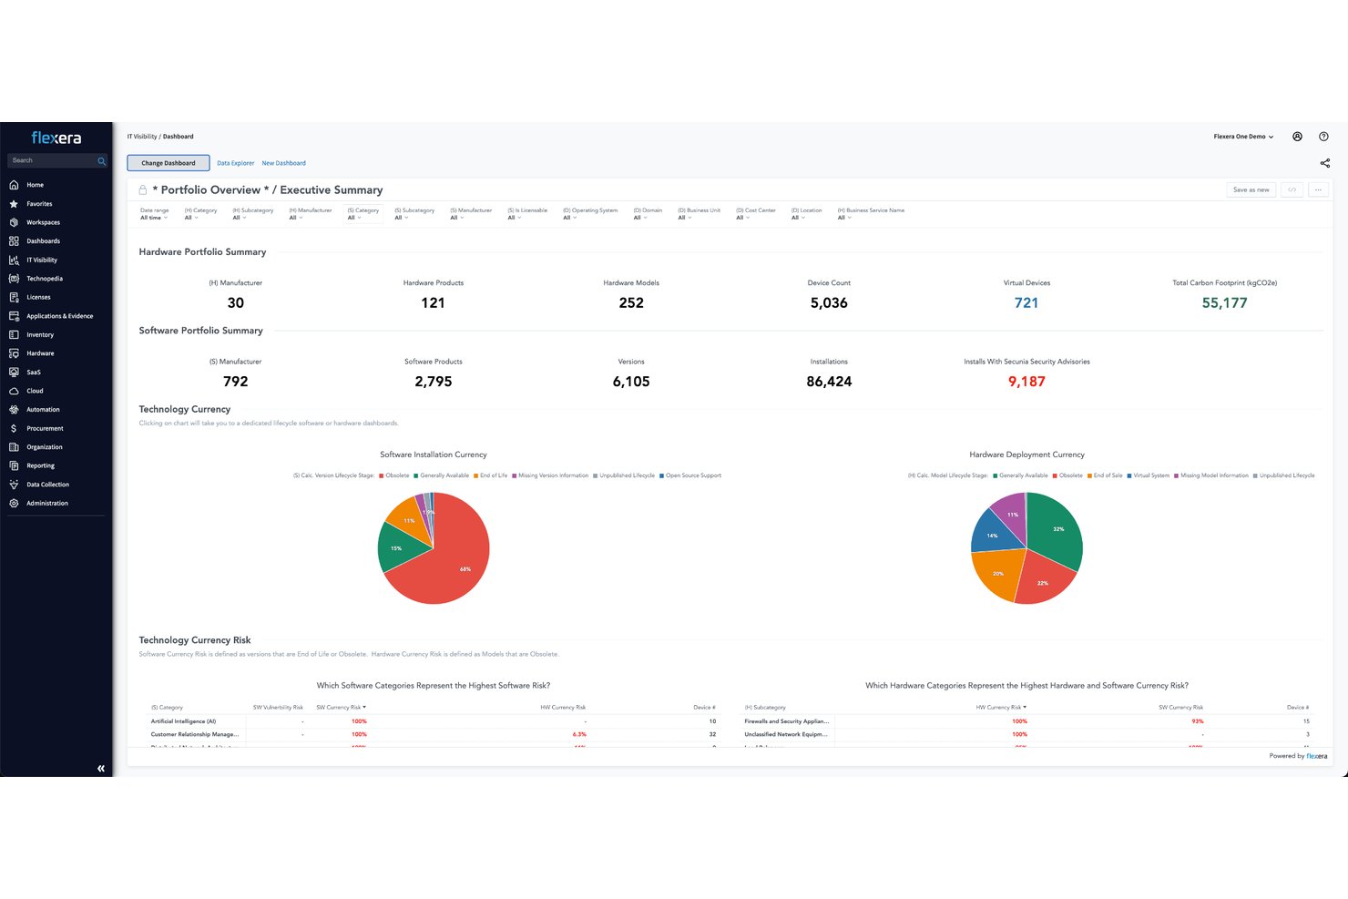Open (S) Is Licensable filter dropdown
This screenshot has height=899, width=1348.
tap(527, 214)
